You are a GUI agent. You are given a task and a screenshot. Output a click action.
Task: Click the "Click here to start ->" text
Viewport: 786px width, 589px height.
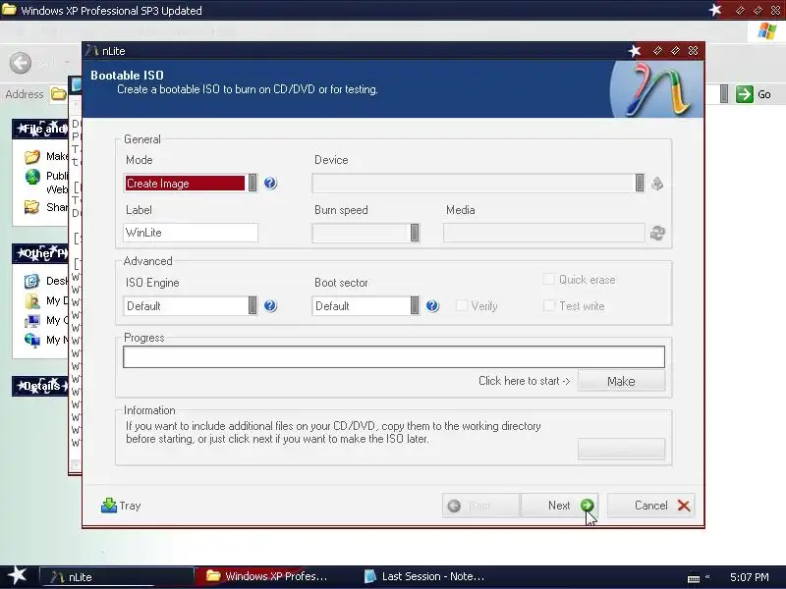[524, 381]
